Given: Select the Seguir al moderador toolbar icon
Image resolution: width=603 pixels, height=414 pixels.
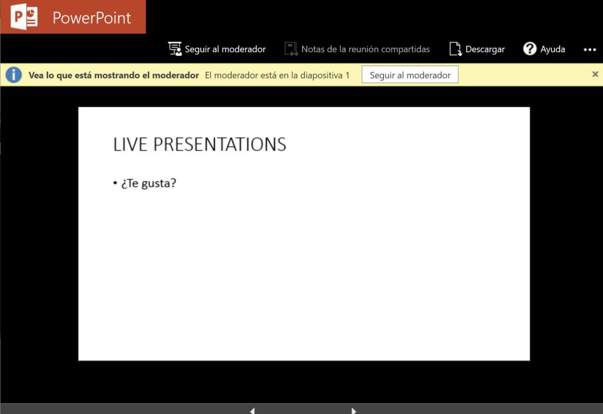Looking at the screenshot, I should [175, 49].
